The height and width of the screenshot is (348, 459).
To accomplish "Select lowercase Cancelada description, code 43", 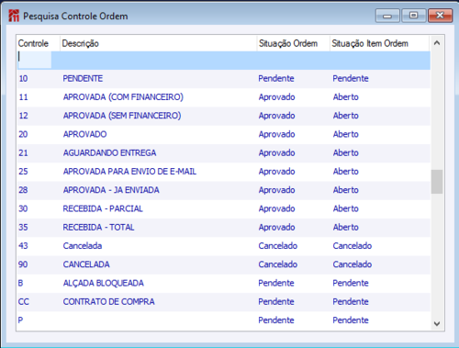I will point(83,246).
